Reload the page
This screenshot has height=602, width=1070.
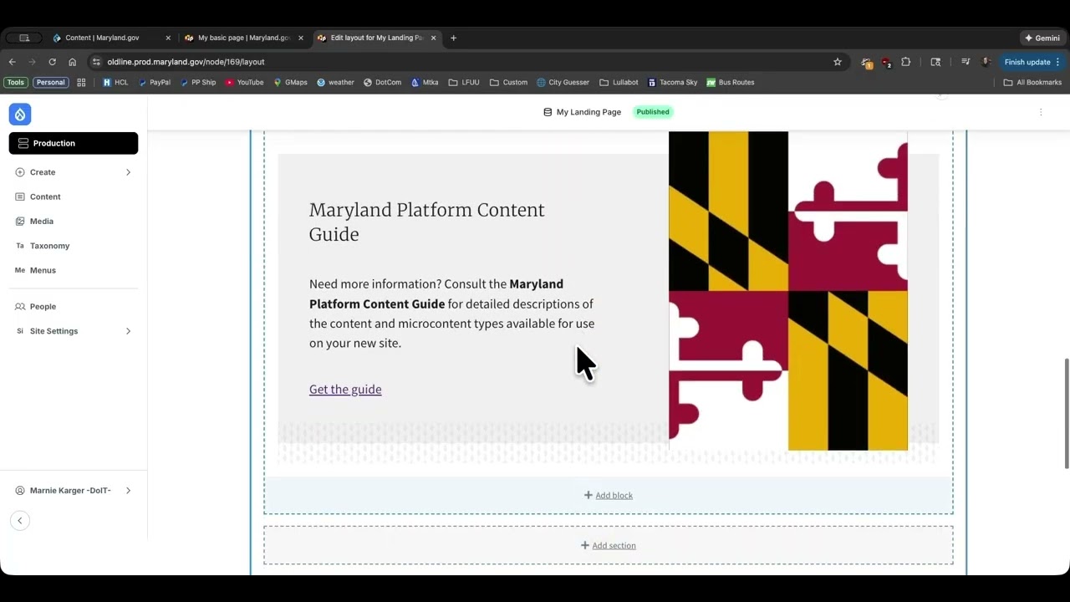point(52,62)
